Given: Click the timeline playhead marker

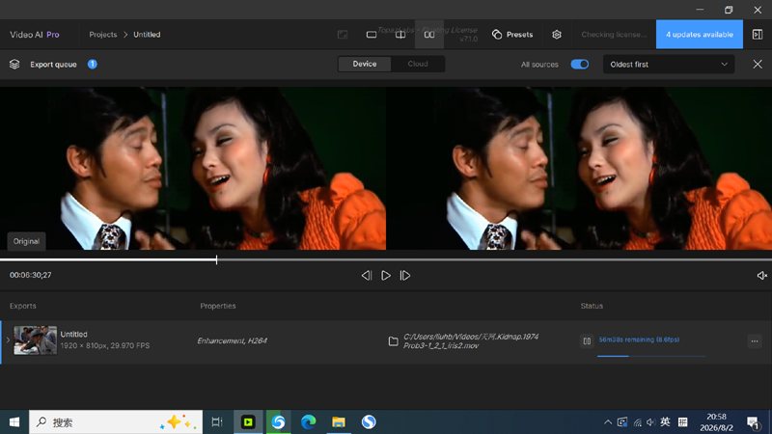Looking at the screenshot, I should (216, 259).
